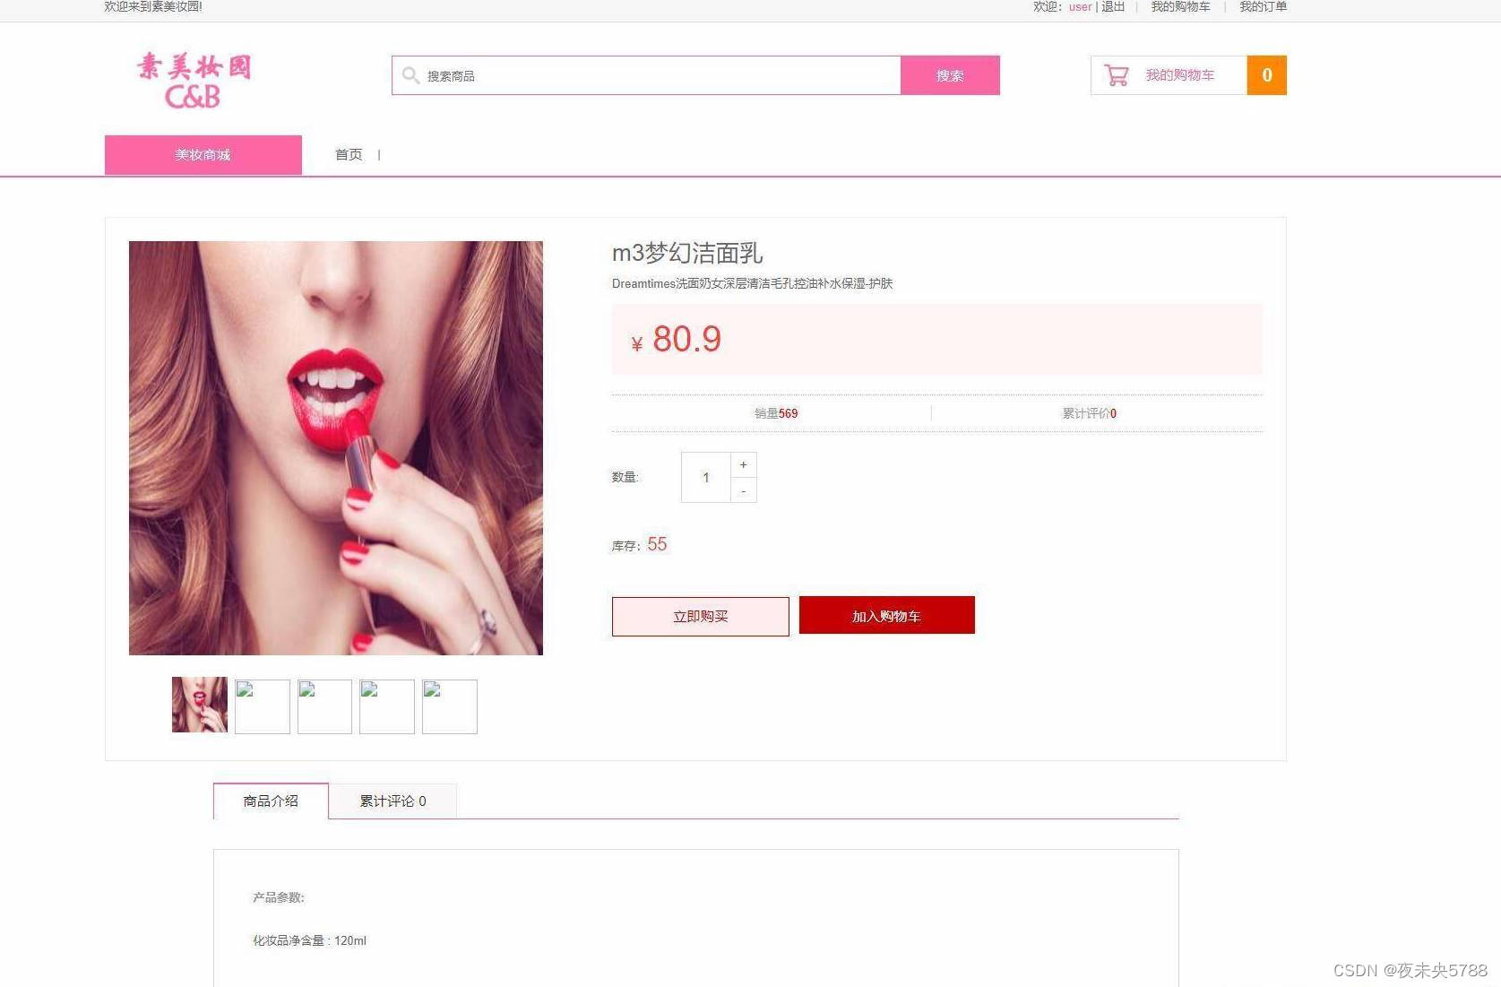Open 我的订单 link in top bar
1501x987 pixels.
coord(1264,7)
